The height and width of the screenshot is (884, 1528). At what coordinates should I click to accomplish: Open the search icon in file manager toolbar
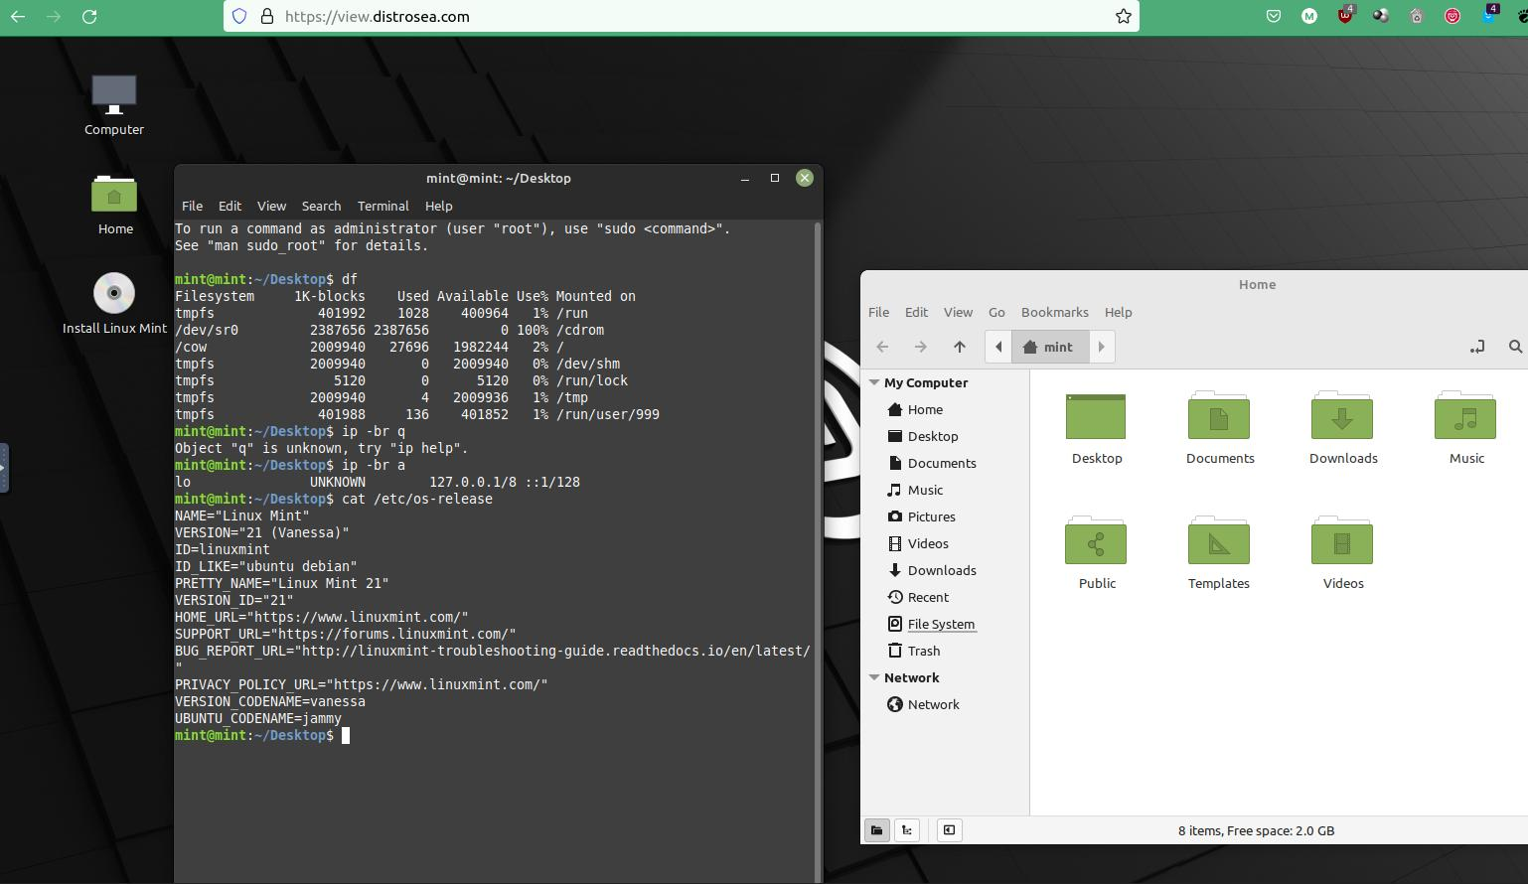pos(1515,347)
